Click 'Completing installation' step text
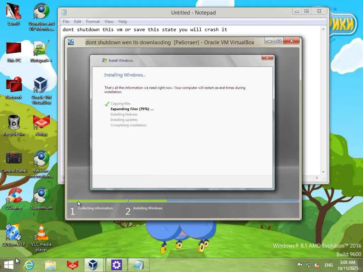The image size is (363, 272). point(128,125)
